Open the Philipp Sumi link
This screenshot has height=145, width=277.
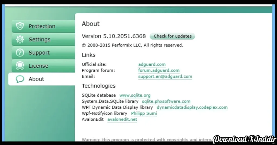coord(144,113)
